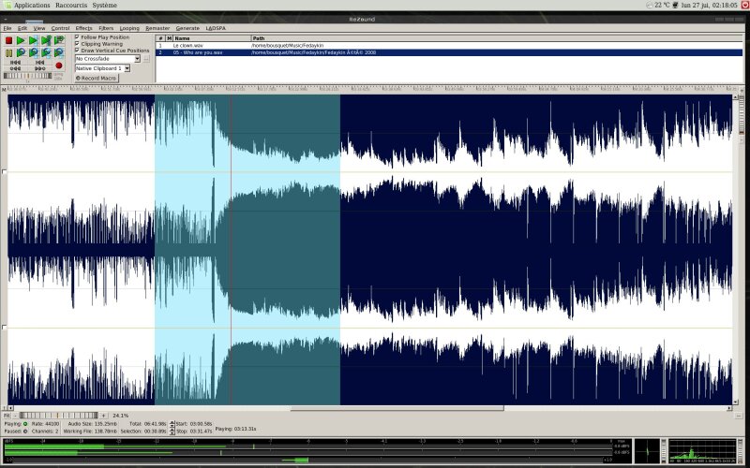The image size is (750, 468).
Task: Click vertical scrollbar up arrow
Action: (735, 97)
